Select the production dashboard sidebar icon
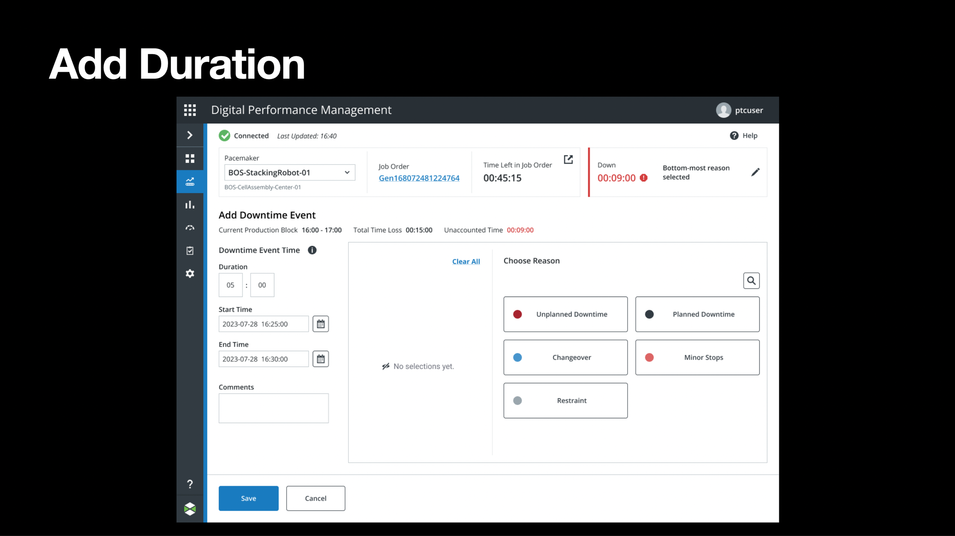This screenshot has height=536, width=955. [x=190, y=182]
